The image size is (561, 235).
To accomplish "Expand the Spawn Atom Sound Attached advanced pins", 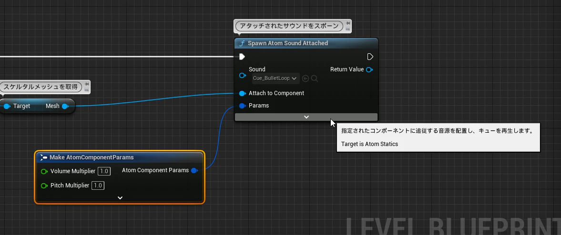I will coord(306,117).
